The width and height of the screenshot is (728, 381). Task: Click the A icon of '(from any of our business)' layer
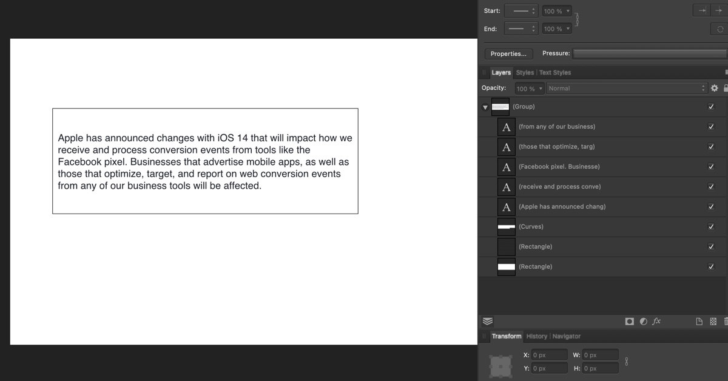point(507,127)
